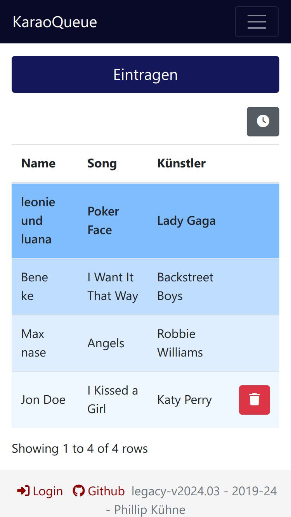The height and width of the screenshot is (517, 291).
Task: Open the hamburger navigation menu
Action: 257,22
